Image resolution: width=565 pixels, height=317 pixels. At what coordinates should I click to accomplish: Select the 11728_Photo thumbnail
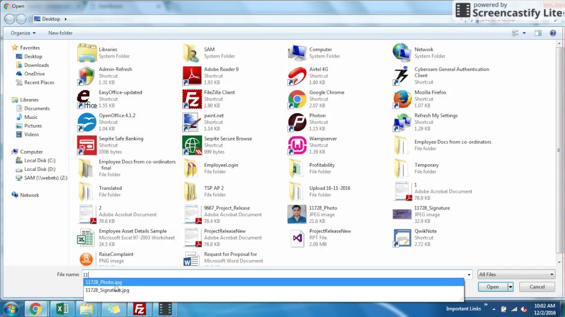(x=297, y=214)
